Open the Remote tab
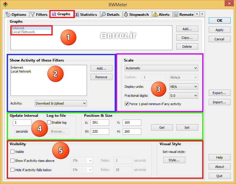236x184 pixels. coord(184,14)
